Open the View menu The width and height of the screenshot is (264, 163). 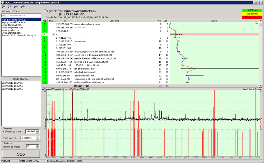tap(16, 7)
